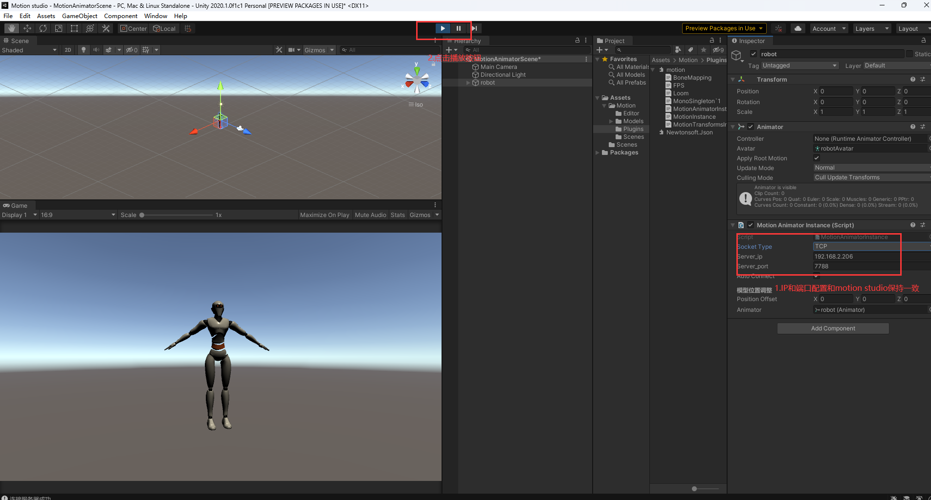
Task: Select the Move tool
Action: (x=27, y=28)
